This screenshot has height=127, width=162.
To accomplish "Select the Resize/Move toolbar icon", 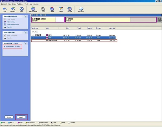I will [33, 9].
